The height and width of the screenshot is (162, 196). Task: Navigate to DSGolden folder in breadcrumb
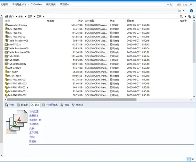[x=36, y=5]
